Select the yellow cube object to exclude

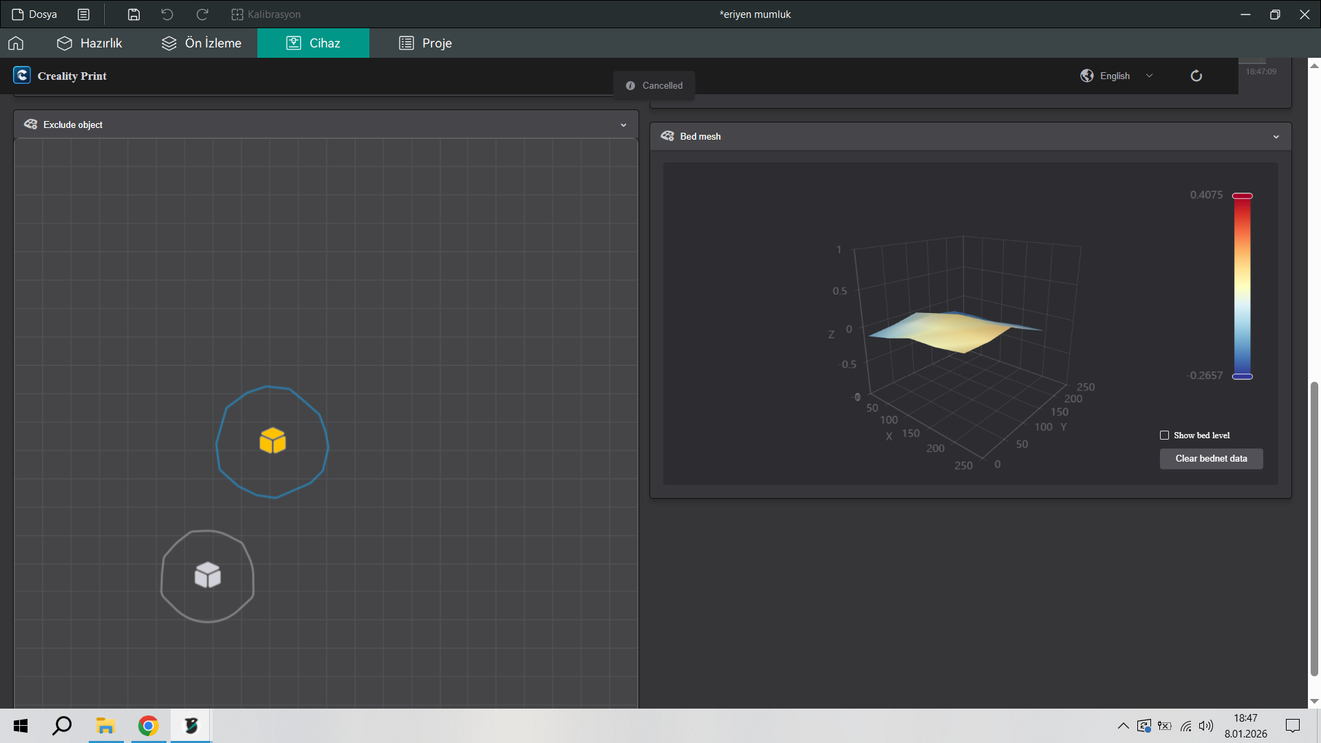click(272, 441)
